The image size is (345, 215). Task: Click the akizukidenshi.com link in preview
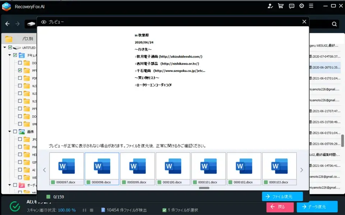[180, 56]
